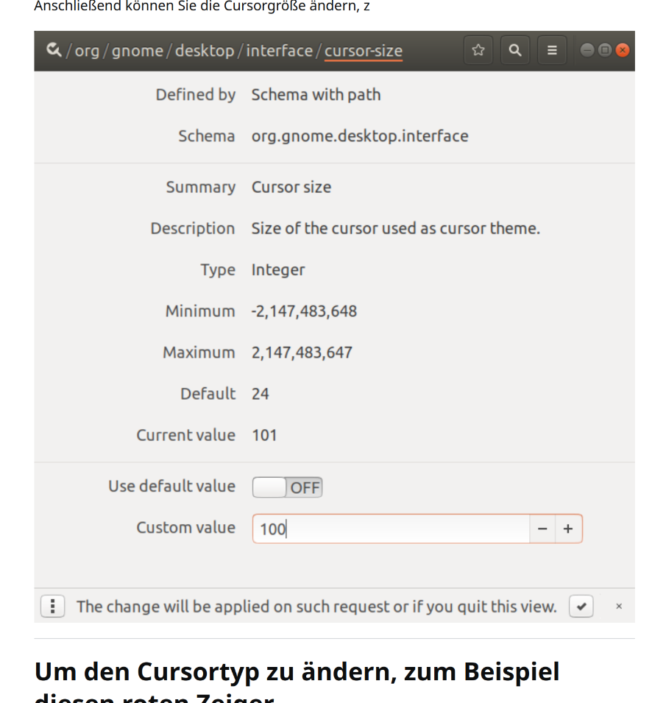This screenshot has height=703, width=666.
Task: Open the three-dot options in notification bar
Action: pos(53,607)
